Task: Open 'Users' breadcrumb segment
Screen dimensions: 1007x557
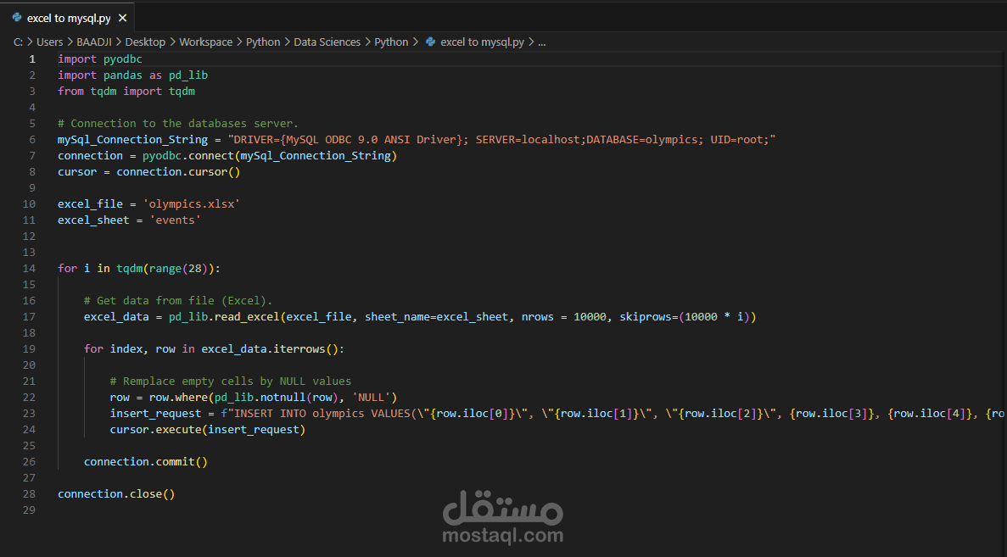Action: pyautogui.click(x=49, y=42)
